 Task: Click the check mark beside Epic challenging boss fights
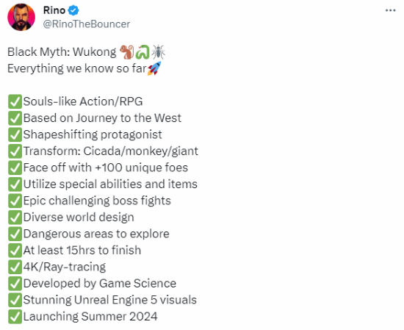15,201
